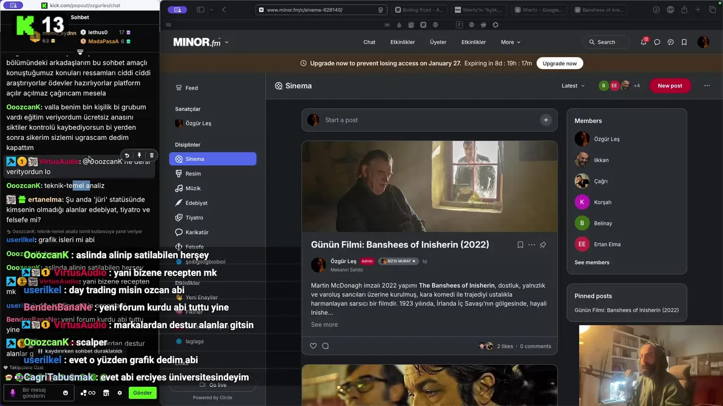Switch to the Wiertz - Google tab

[x=539, y=10]
